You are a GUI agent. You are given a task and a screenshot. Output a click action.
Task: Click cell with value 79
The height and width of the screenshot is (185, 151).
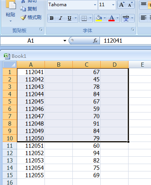[87, 138]
